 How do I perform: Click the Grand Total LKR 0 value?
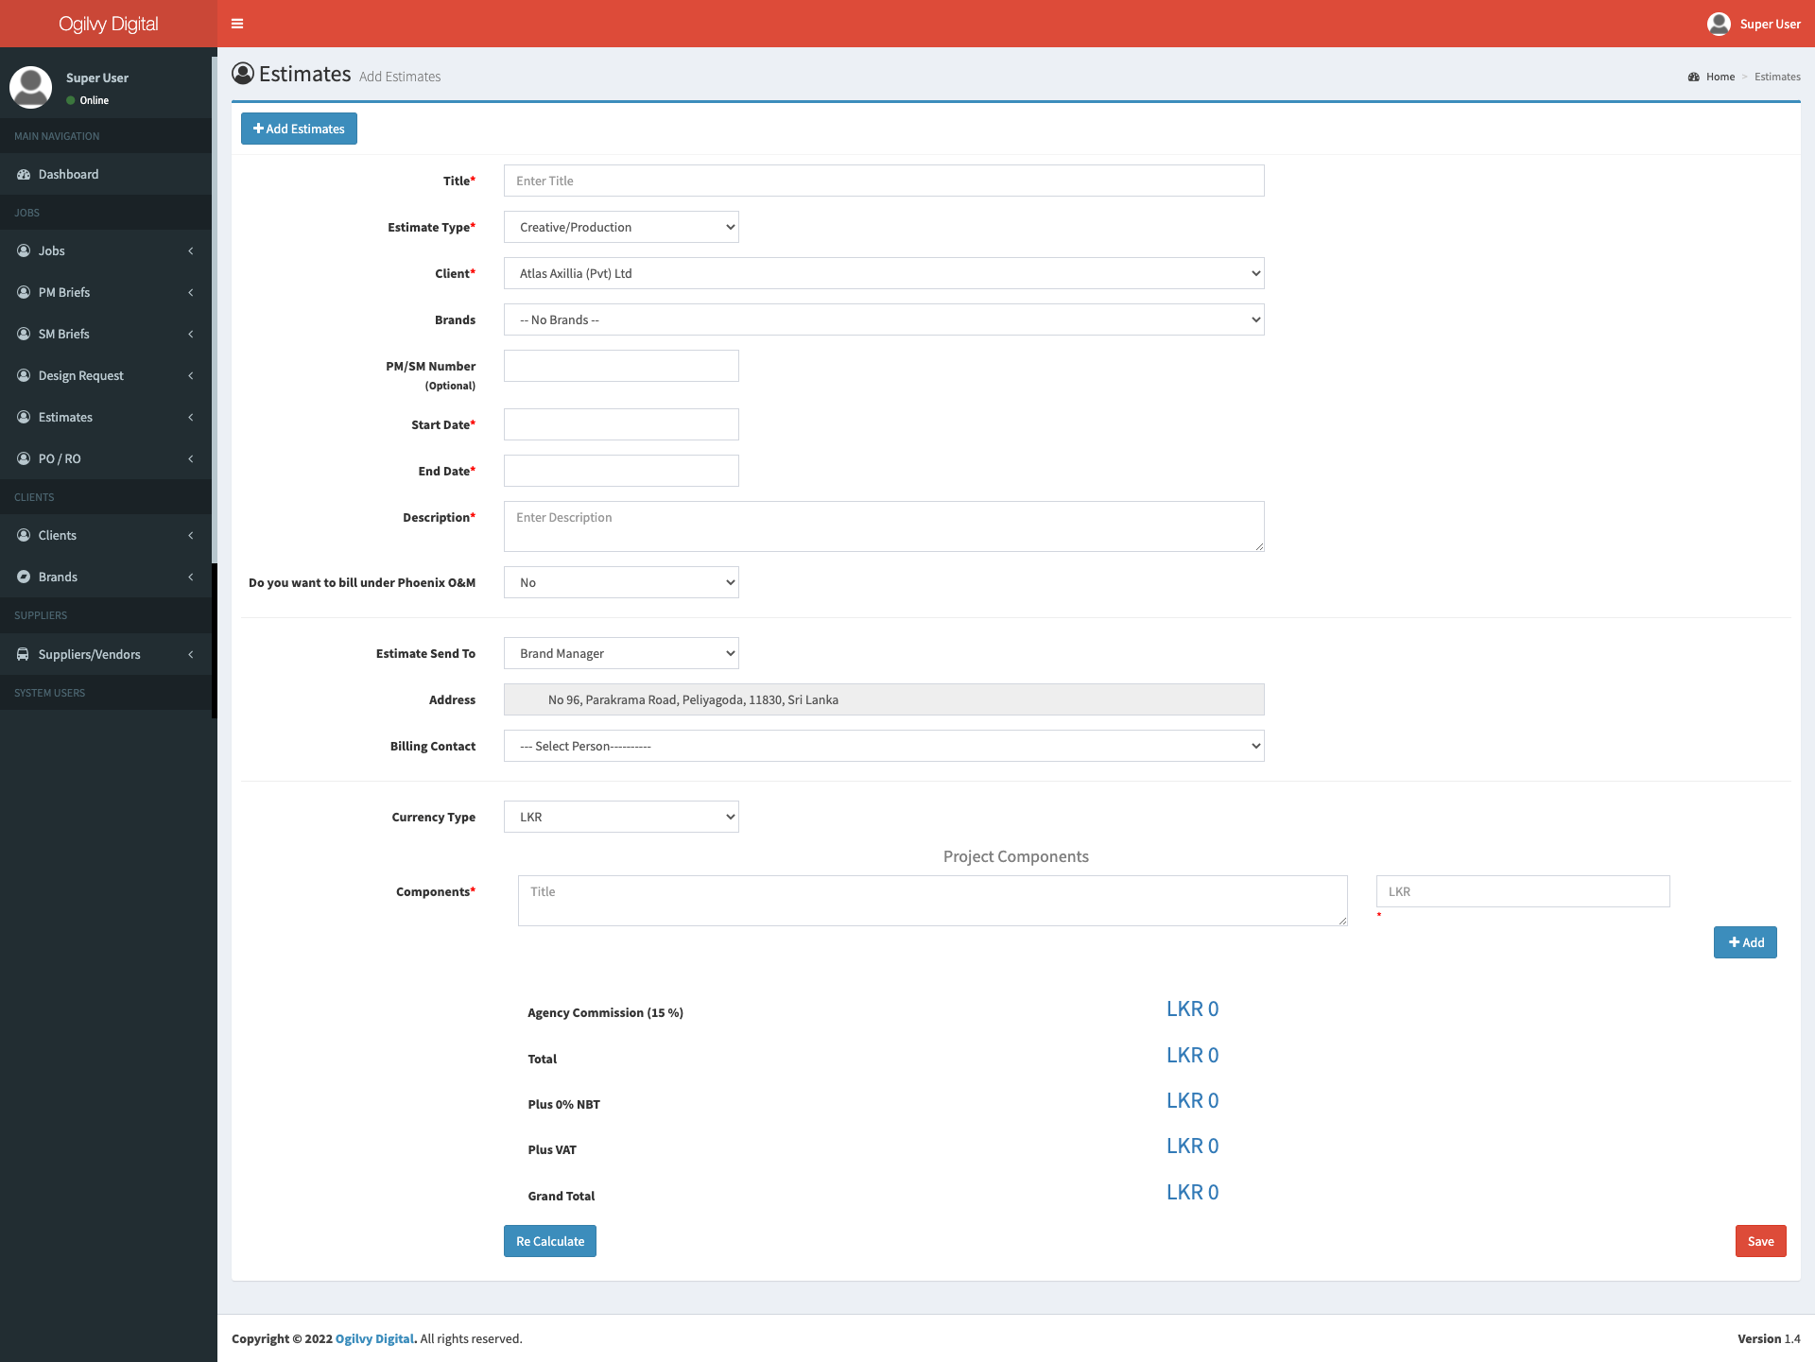1192,1192
